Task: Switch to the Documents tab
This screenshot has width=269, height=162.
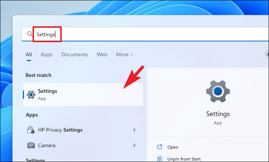Action: (75, 54)
